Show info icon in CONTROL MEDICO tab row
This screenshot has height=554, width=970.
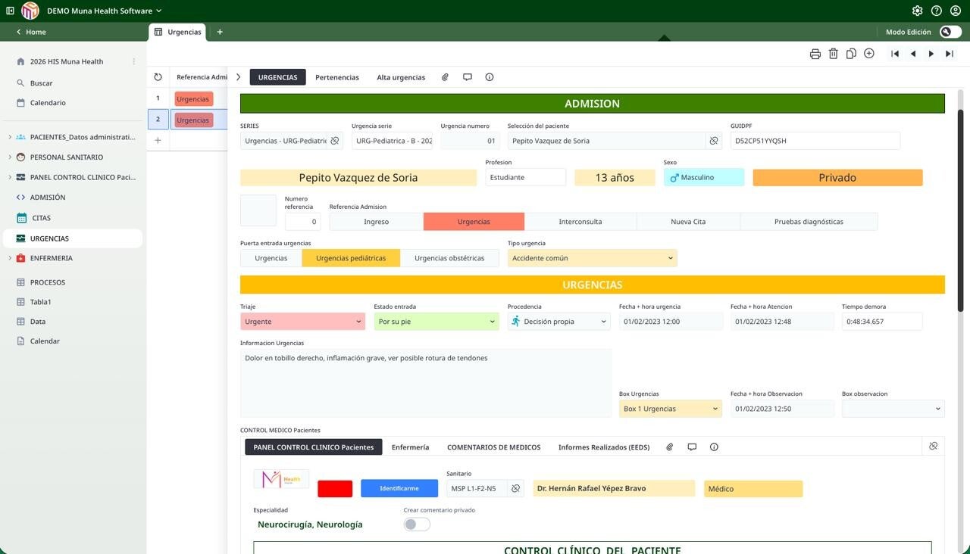point(714,447)
